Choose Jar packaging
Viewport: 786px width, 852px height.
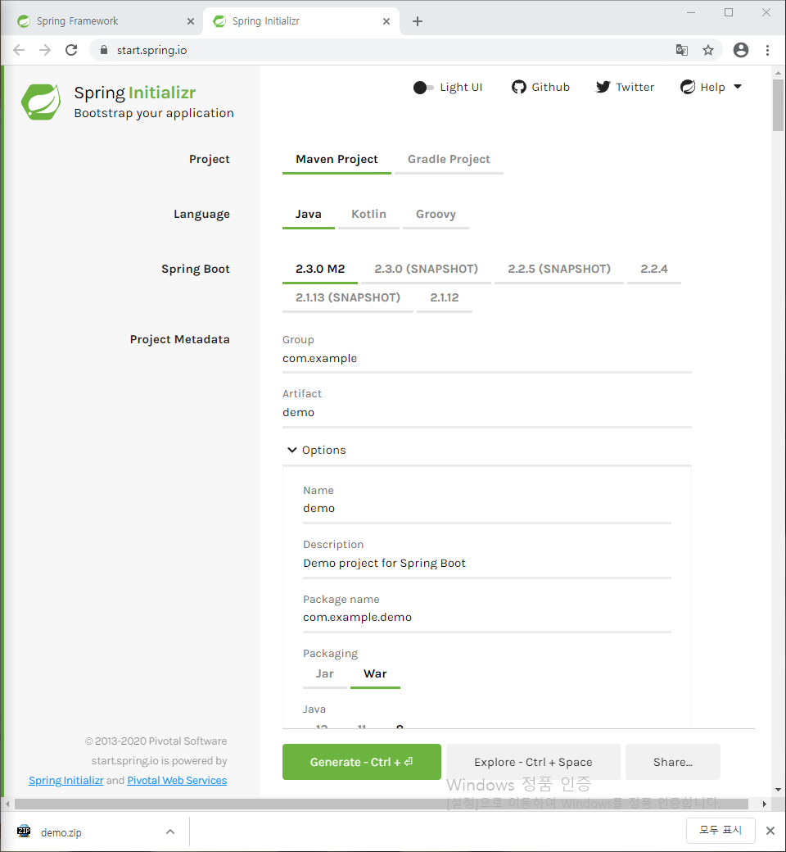point(325,674)
